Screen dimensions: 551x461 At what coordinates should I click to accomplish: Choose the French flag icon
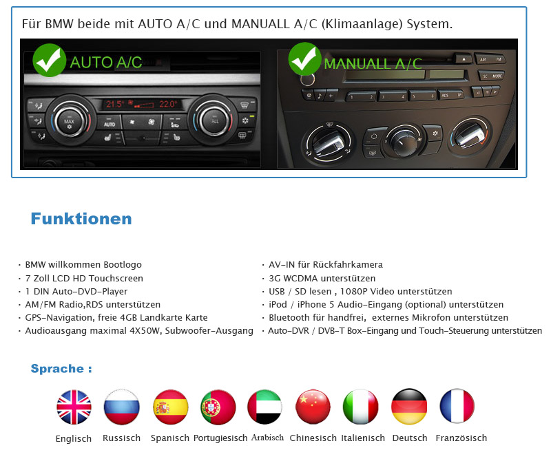[457, 407]
